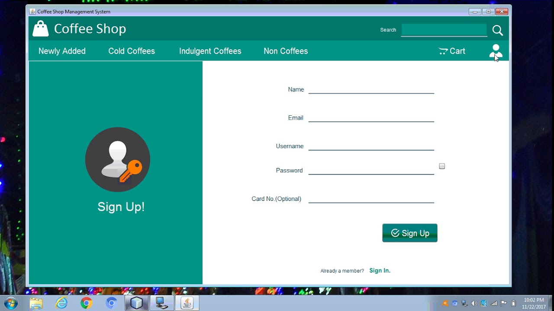Click the 'Already a member?' text
Image resolution: width=554 pixels, height=311 pixels.
(x=342, y=271)
